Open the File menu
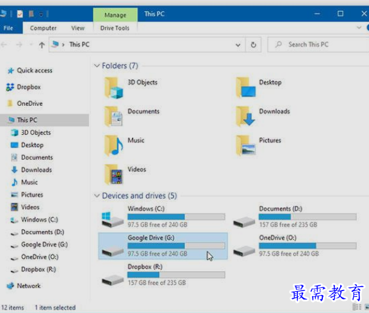Screen dimensions: 369x313 (8, 28)
